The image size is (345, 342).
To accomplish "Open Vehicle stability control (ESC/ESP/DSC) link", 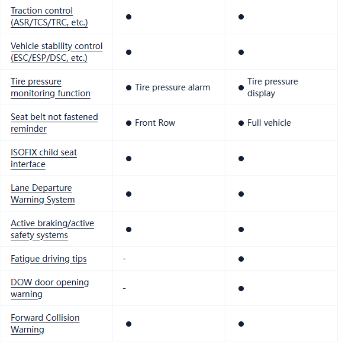I will (57, 52).
